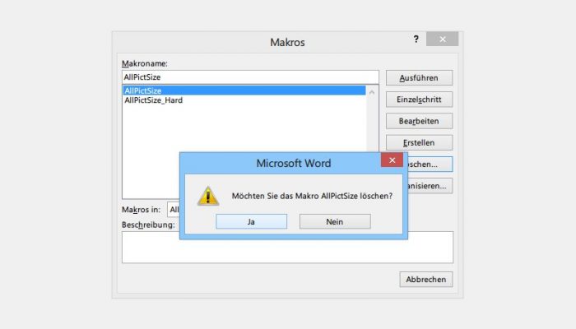Click macro list scrollbar up arrow
The height and width of the screenshot is (329, 576).
tap(372, 92)
